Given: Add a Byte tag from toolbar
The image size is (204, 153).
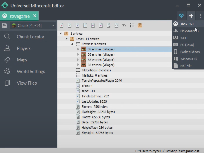Looking at the screenshot, I should pyautogui.click(x=62, y=25).
